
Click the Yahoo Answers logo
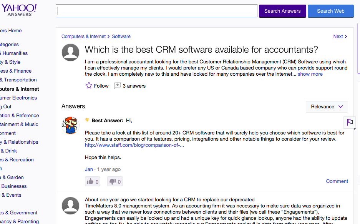pyautogui.click(x=18, y=10)
